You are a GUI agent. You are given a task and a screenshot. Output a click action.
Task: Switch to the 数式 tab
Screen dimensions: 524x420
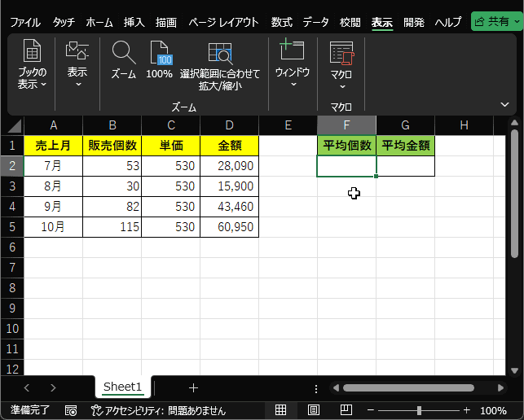click(282, 22)
